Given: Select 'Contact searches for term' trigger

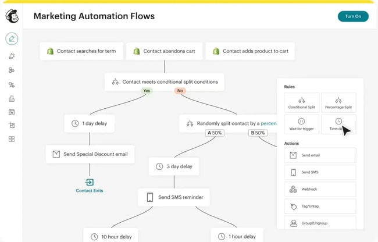Looking at the screenshot, I should click(x=81, y=51).
